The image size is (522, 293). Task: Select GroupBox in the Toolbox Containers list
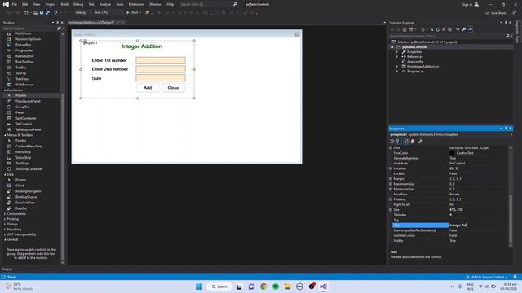point(23,107)
